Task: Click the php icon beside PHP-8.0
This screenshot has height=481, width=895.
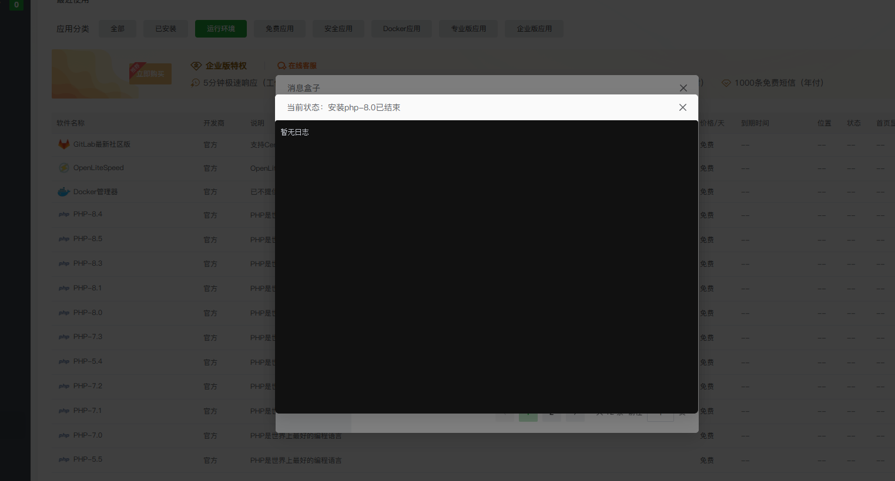Action: click(64, 313)
